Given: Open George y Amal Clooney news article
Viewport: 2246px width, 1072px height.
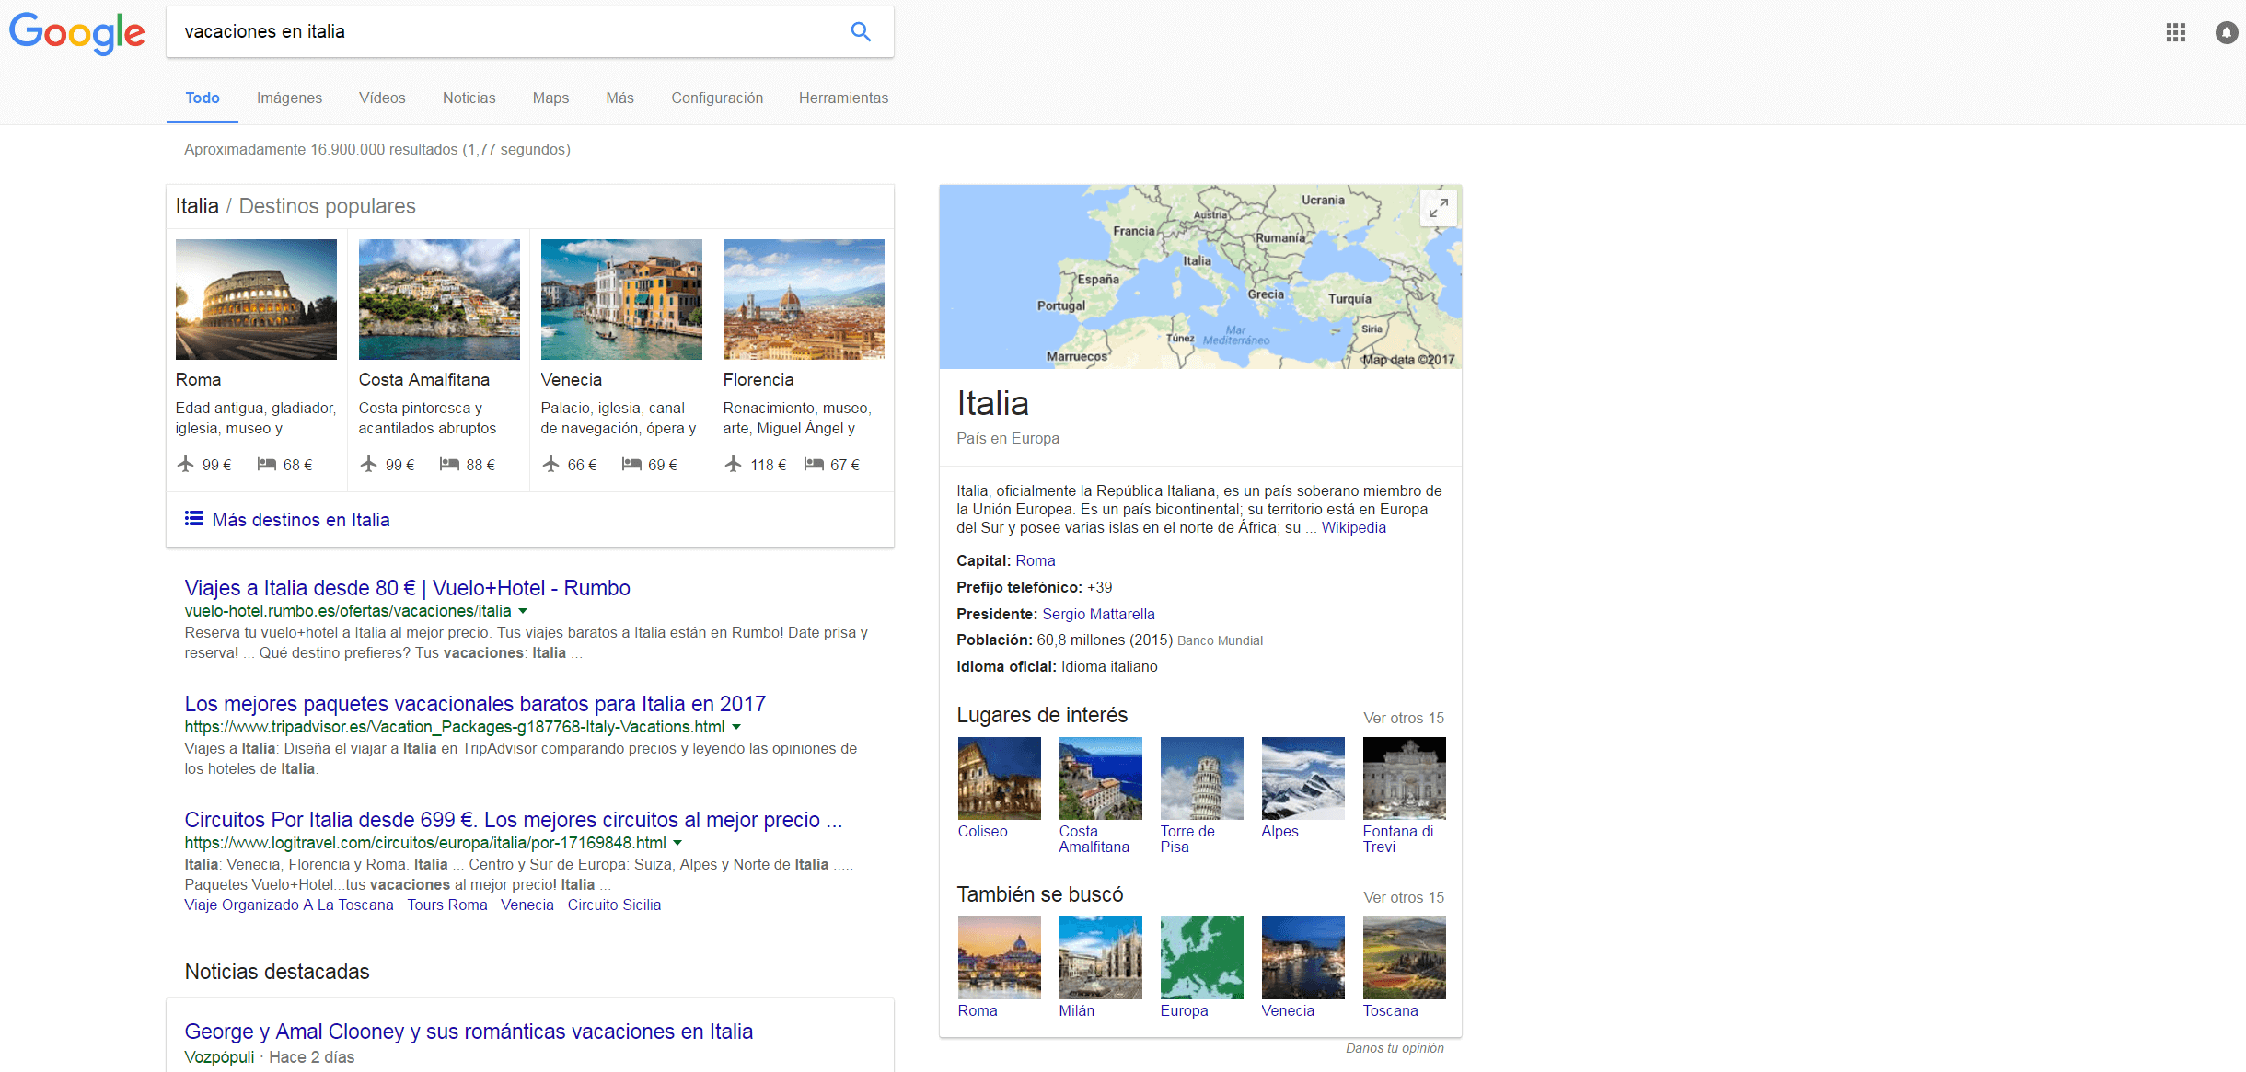Looking at the screenshot, I should pos(469,1032).
